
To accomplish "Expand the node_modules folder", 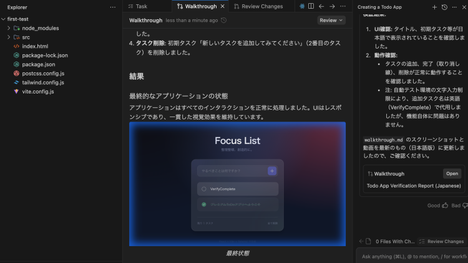I will click(x=9, y=29).
